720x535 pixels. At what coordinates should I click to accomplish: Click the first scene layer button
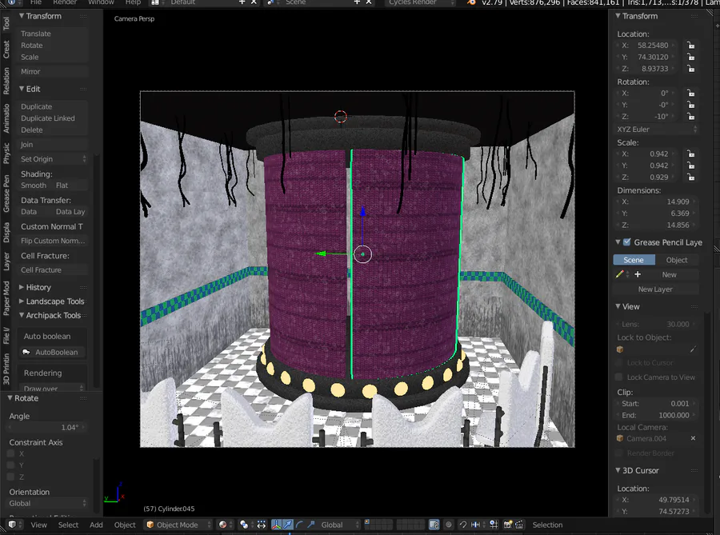(368, 521)
